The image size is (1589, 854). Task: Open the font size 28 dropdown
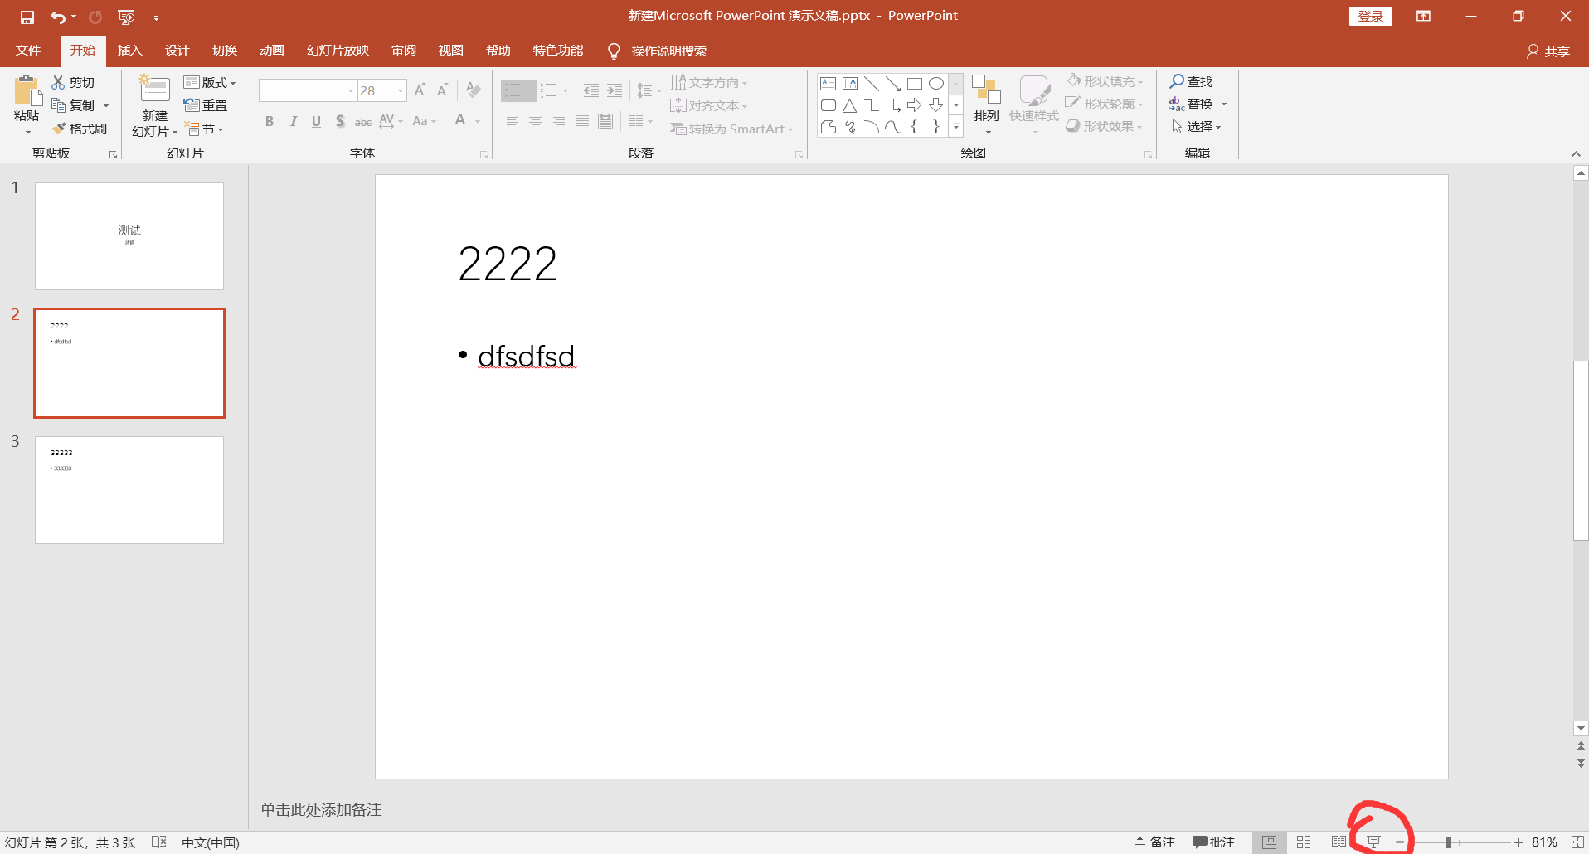(401, 90)
